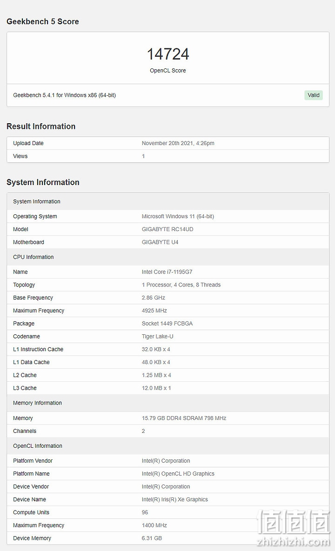Click the 'CPU Information' section header
Screen dimensions: 335x551
(168, 257)
